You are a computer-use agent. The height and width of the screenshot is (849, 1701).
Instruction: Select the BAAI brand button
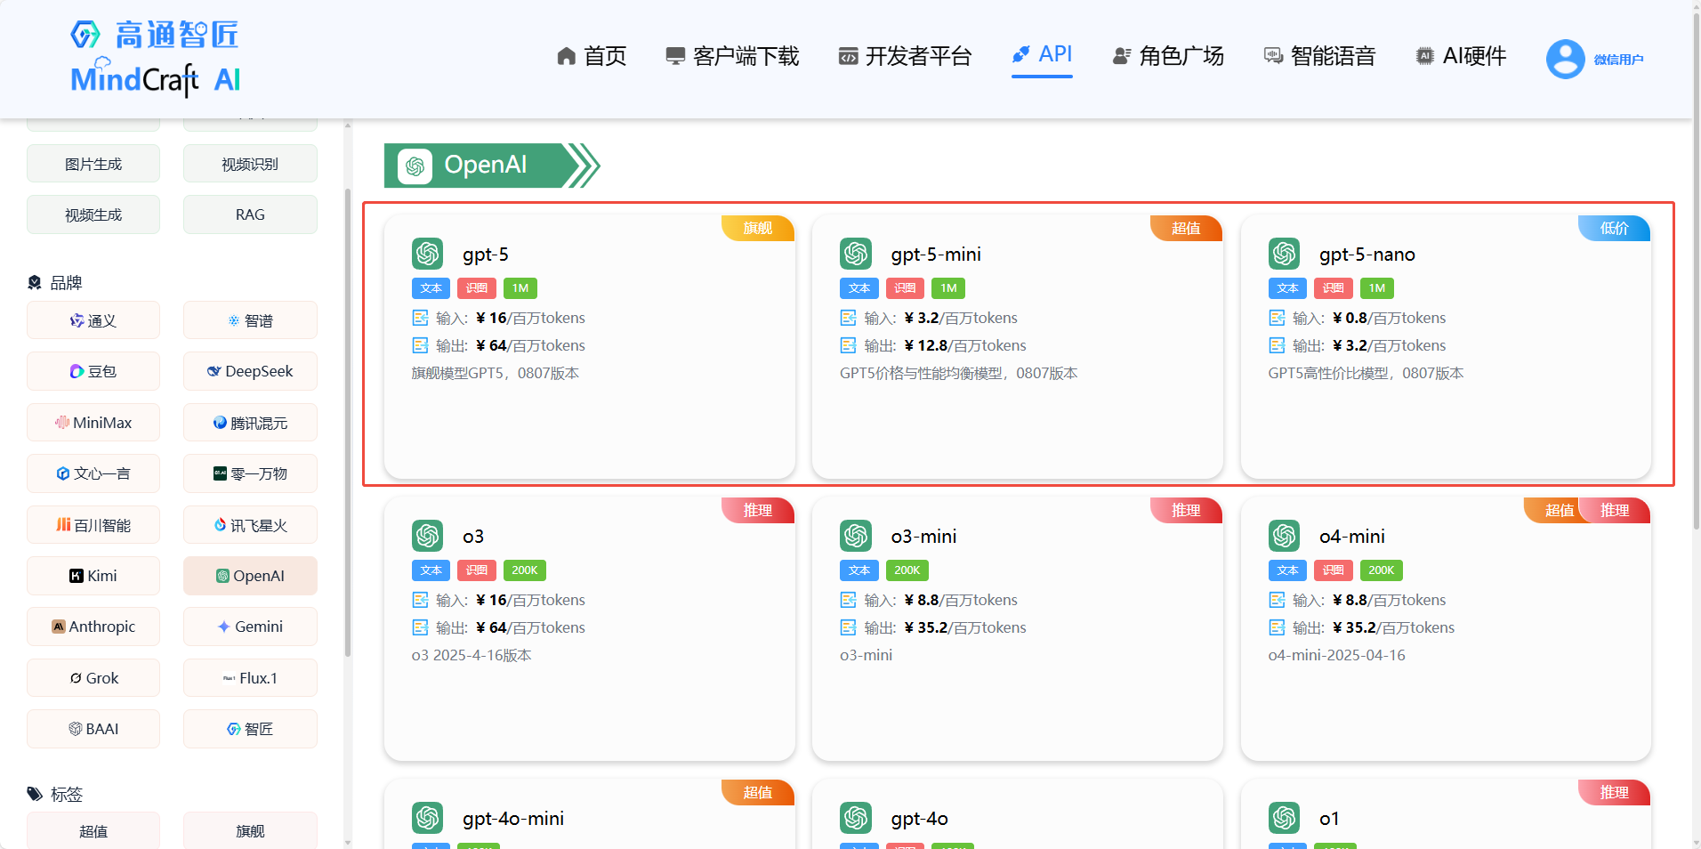pyautogui.click(x=93, y=729)
